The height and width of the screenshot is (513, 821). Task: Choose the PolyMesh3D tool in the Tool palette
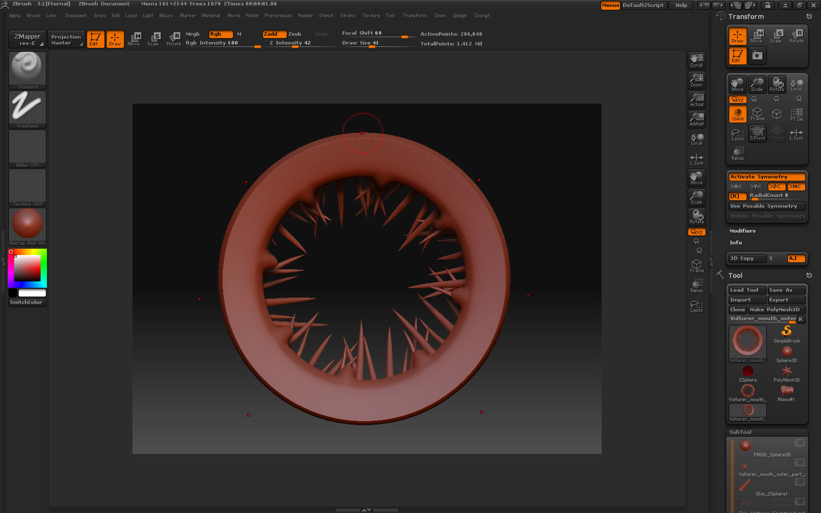[787, 370]
